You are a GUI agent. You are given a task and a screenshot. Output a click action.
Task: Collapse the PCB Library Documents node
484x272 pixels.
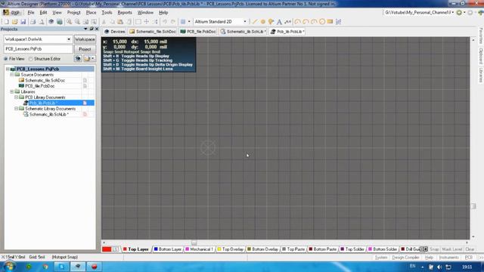coord(17,97)
